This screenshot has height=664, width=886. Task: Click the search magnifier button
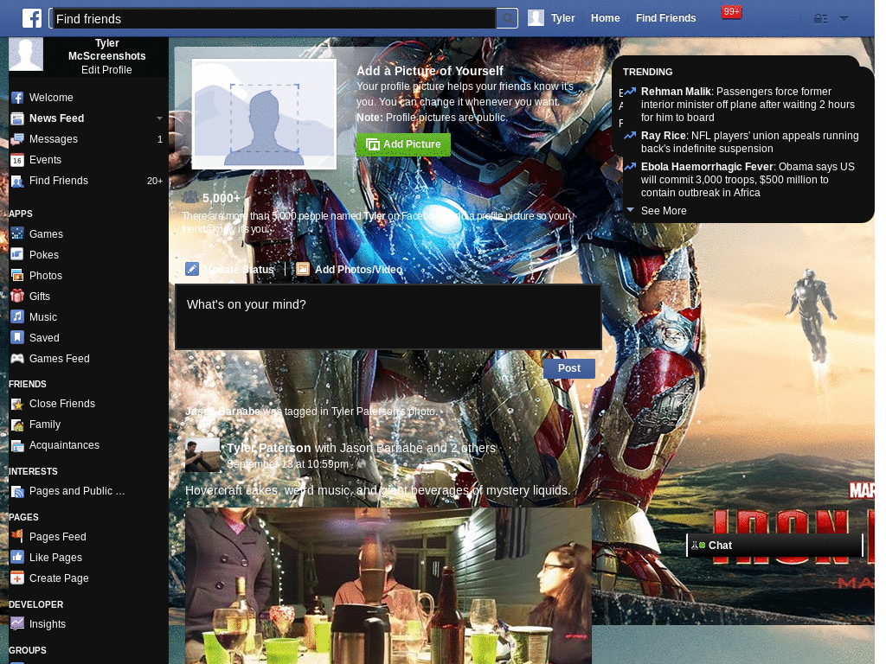(507, 19)
